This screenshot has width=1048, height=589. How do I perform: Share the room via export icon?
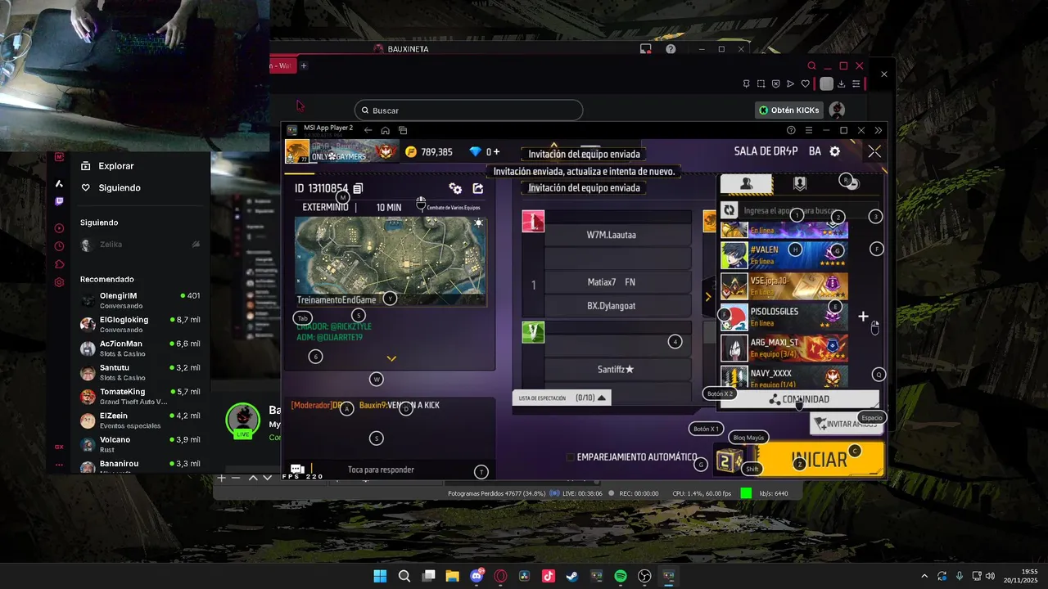(x=478, y=188)
